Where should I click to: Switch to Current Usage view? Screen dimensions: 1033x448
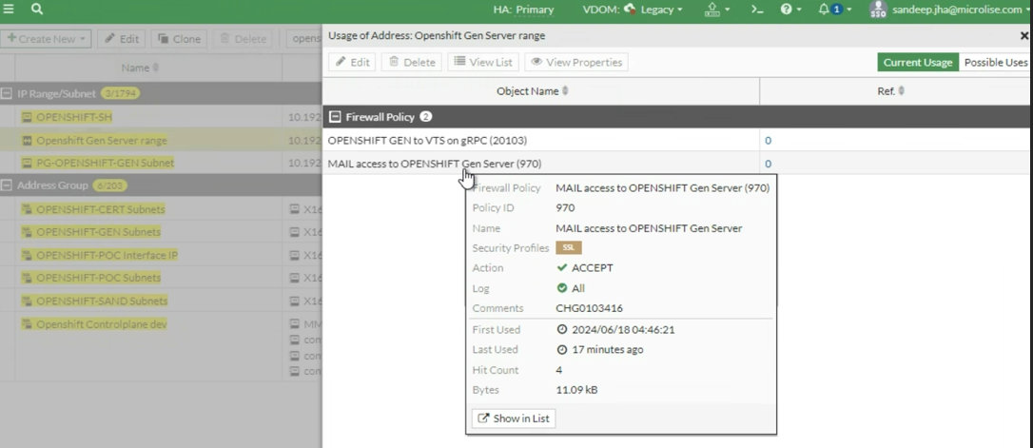(x=917, y=63)
